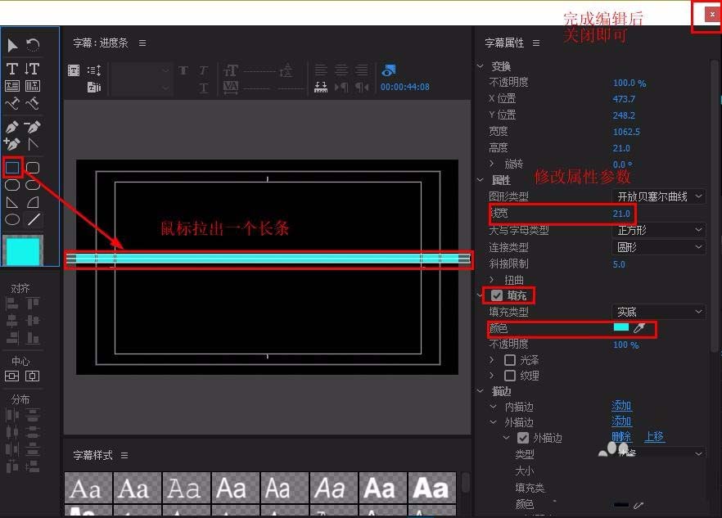Enable the 填充 fill checkbox

pyautogui.click(x=496, y=295)
